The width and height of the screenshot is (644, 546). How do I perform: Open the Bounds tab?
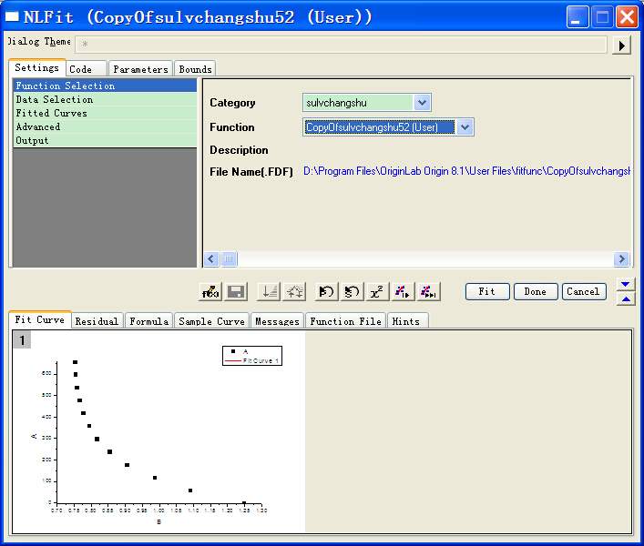[195, 69]
